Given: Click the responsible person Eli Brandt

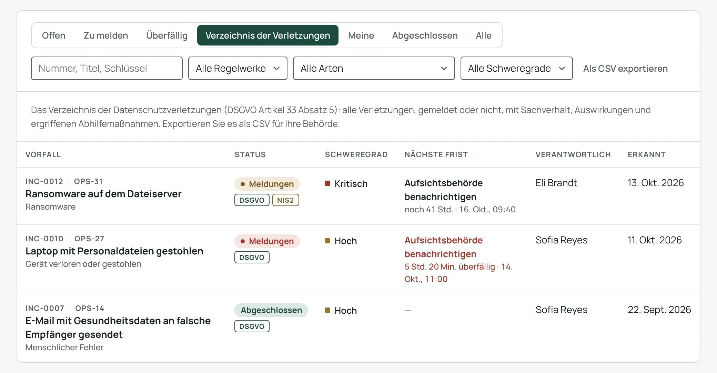Looking at the screenshot, I should [556, 183].
